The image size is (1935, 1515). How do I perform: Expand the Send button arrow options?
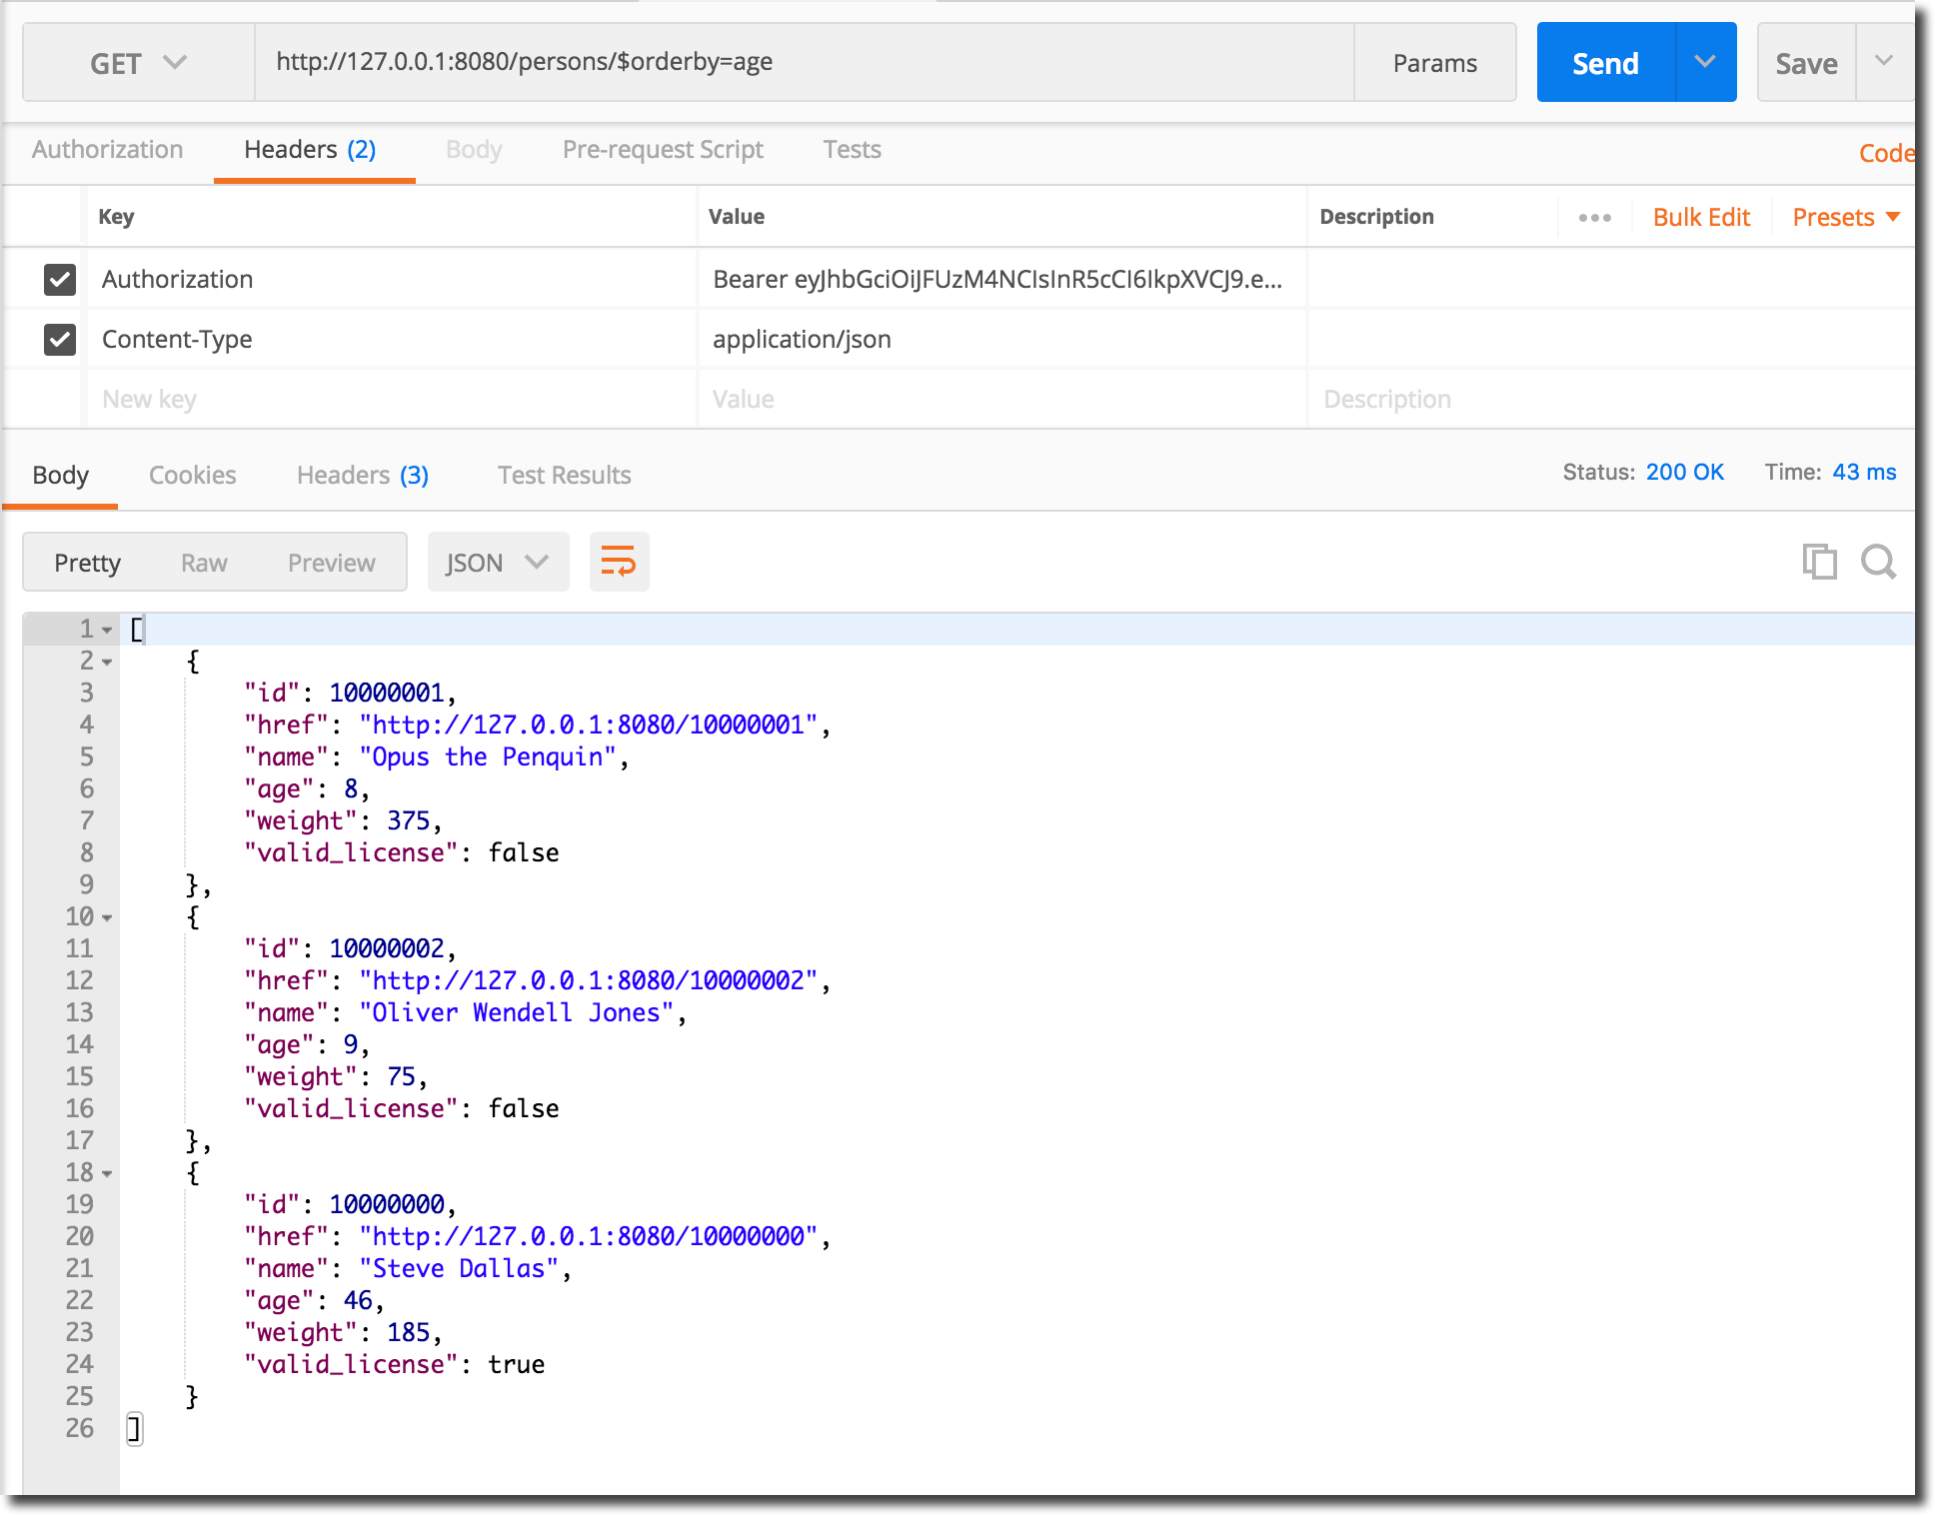click(1705, 62)
